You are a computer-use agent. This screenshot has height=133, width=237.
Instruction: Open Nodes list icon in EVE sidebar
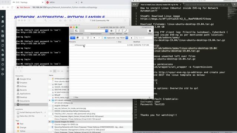(3, 21)
